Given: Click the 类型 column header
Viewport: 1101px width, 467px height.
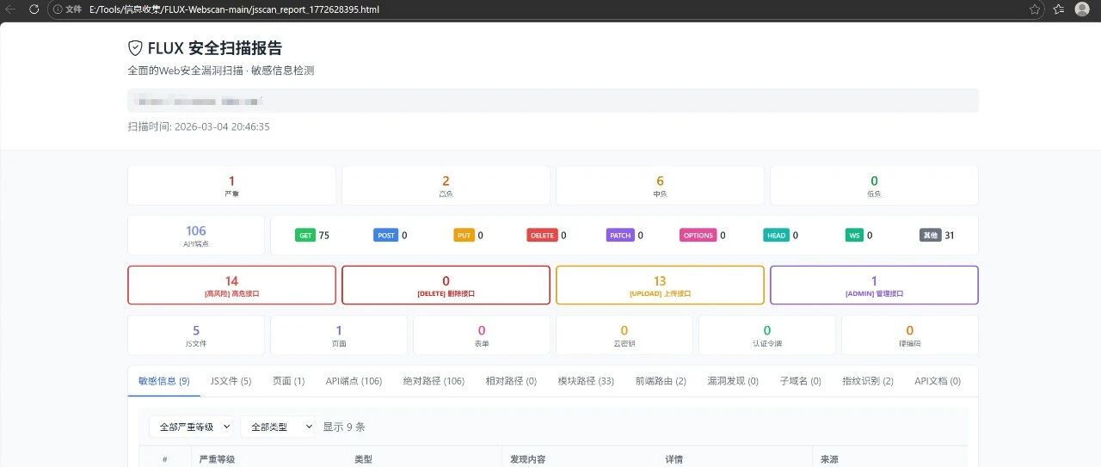Looking at the screenshot, I should point(364,459).
